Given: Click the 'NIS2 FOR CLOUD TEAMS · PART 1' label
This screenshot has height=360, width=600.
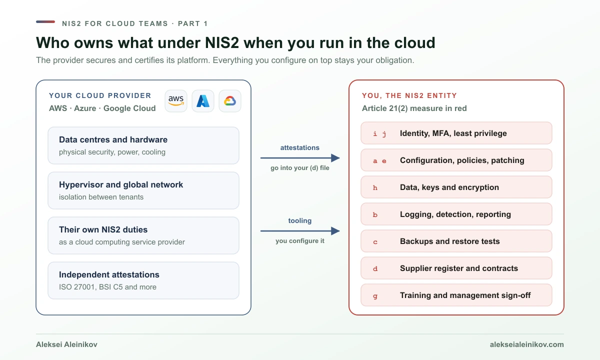Looking at the screenshot, I should (x=135, y=23).
